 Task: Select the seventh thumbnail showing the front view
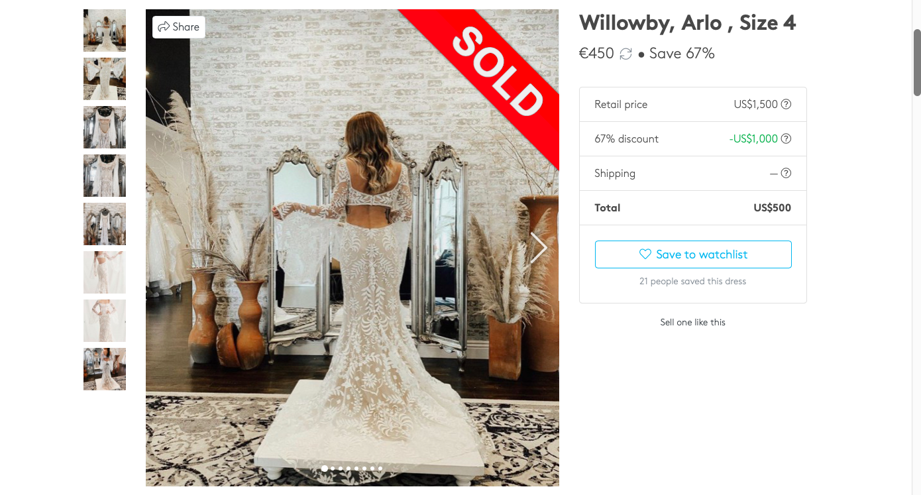105,321
